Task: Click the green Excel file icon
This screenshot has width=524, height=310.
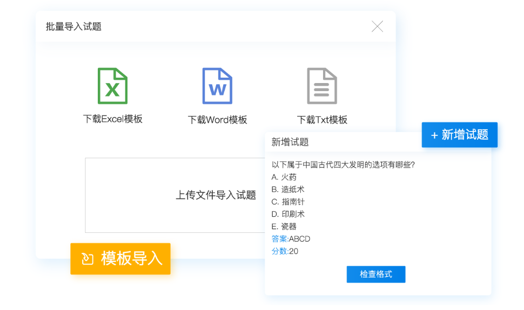Action: coord(112,86)
